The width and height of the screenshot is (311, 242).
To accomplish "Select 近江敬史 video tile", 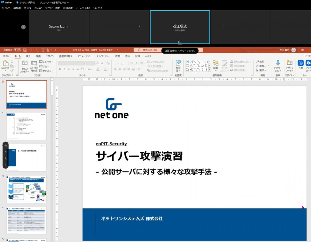I will coord(180,27).
